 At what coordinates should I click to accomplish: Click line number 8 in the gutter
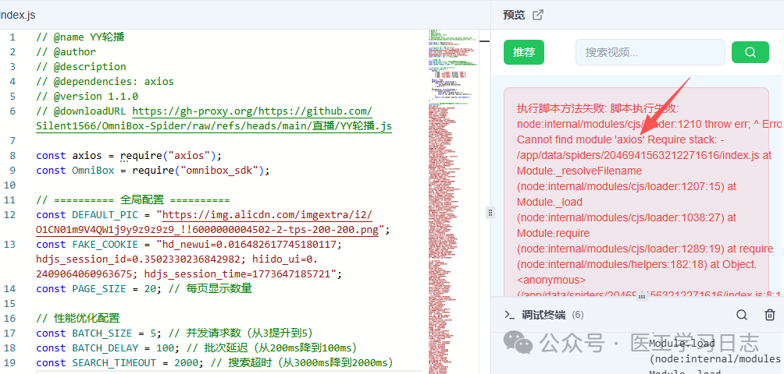tap(12, 155)
